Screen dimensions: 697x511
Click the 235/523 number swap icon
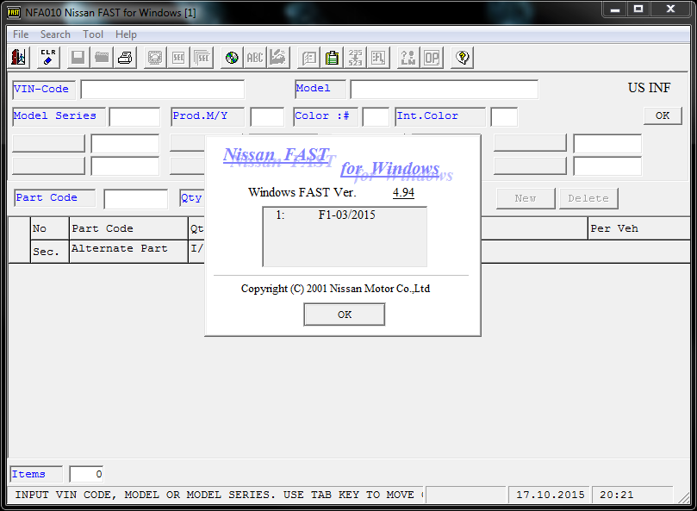(355, 58)
